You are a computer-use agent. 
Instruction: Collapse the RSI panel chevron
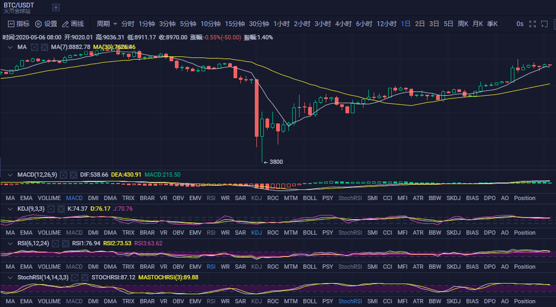pos(10,243)
